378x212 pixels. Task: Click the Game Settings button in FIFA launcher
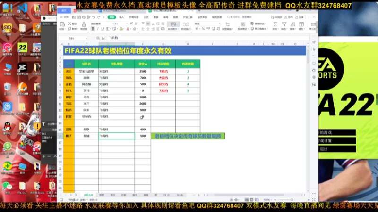click(x=337, y=141)
